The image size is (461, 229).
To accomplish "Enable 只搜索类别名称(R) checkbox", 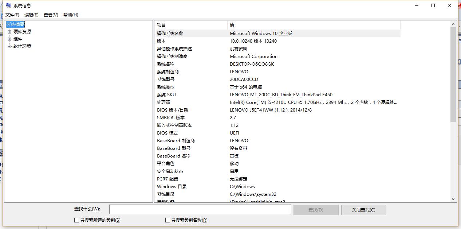I will point(168,220).
